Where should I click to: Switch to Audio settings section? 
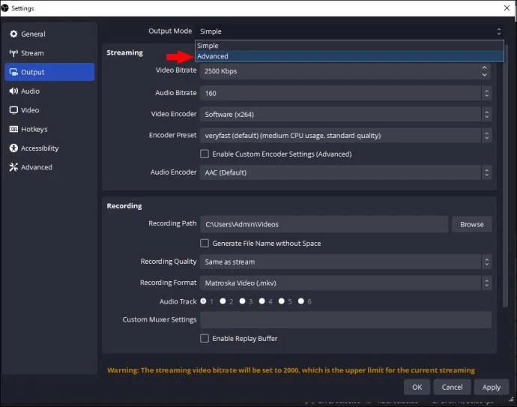click(49, 91)
